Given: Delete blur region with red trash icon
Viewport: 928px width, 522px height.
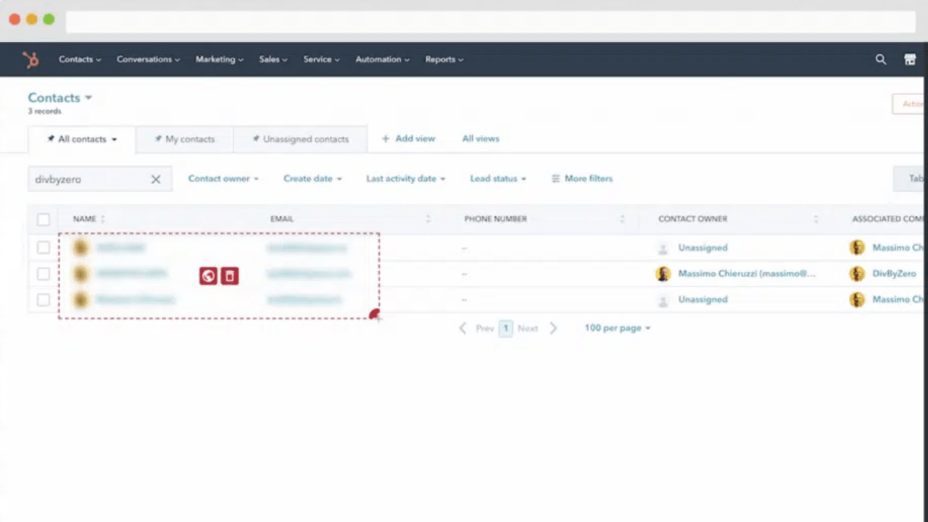Looking at the screenshot, I should 230,275.
